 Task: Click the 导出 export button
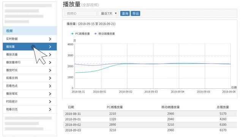point(136,14)
